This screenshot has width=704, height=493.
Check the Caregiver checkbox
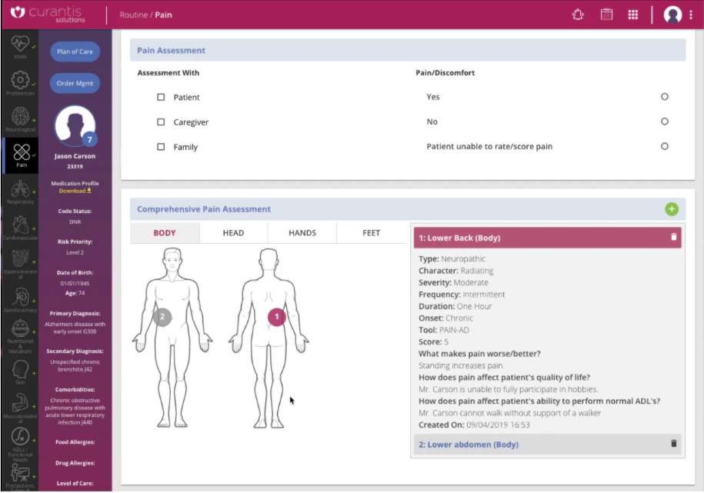tap(161, 122)
